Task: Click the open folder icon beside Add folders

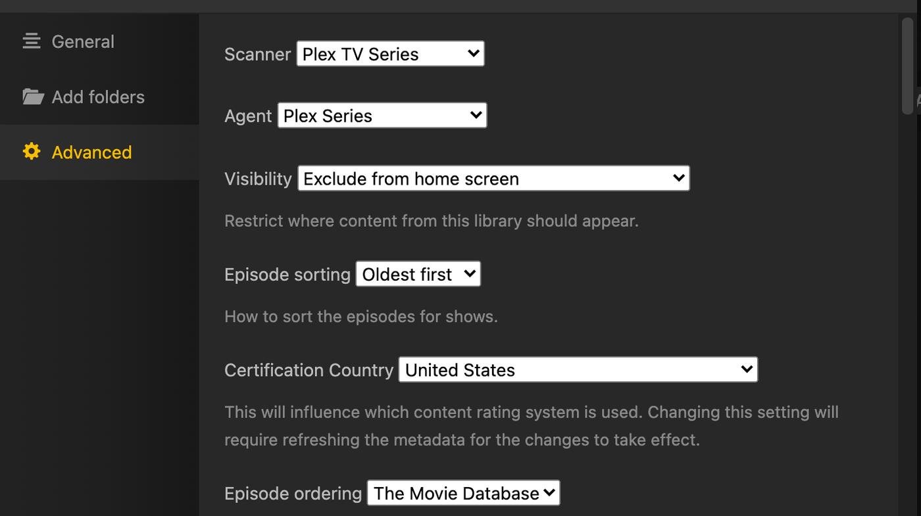Action: coord(33,97)
